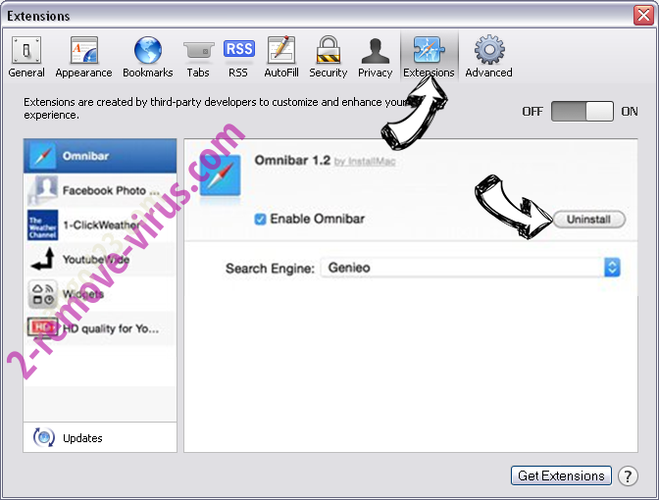Click the Get Extensions button

coord(561,475)
